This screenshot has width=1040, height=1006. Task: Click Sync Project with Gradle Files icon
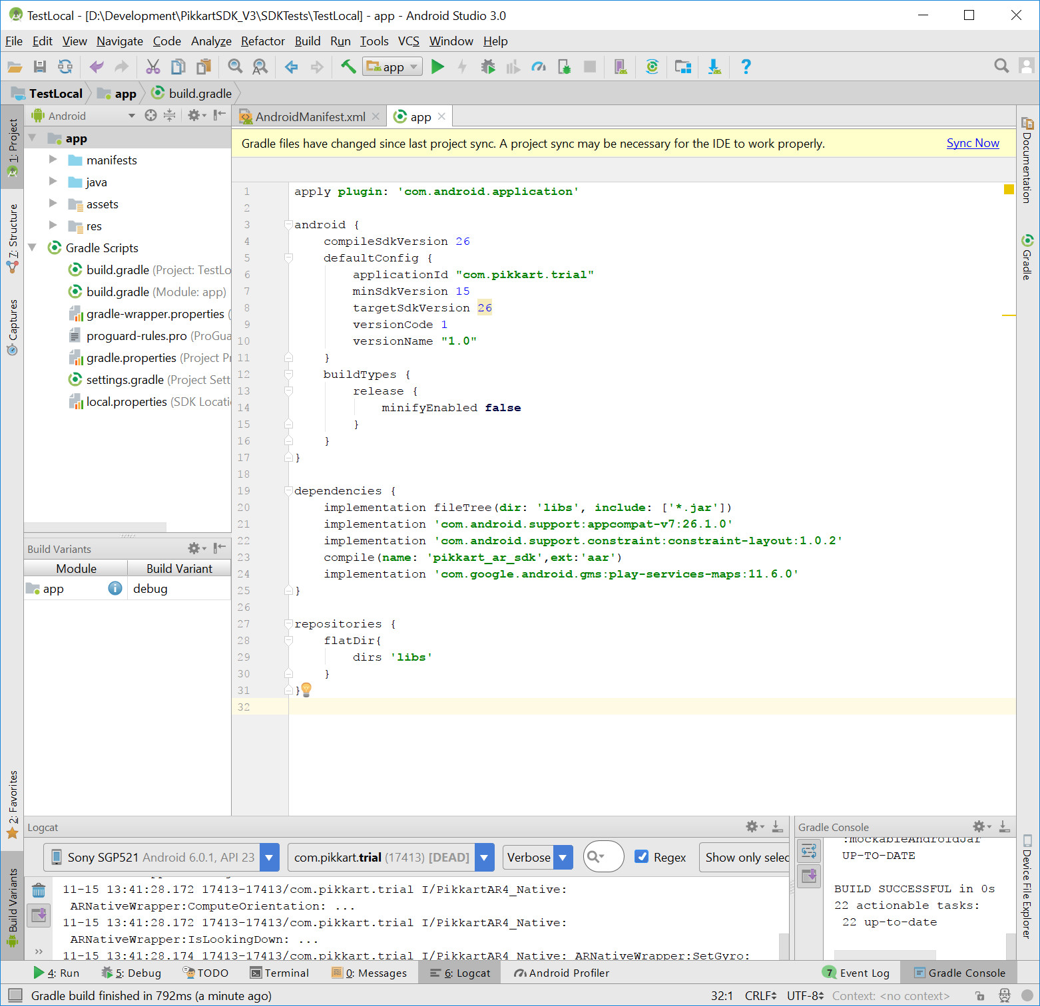tap(652, 67)
